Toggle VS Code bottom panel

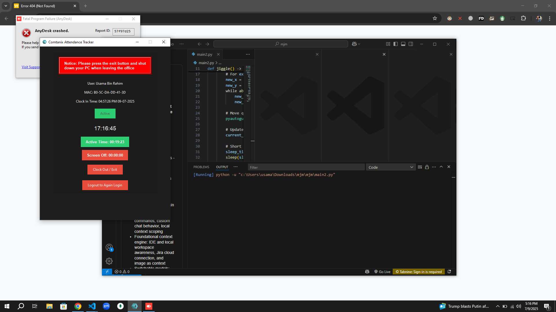click(x=403, y=44)
